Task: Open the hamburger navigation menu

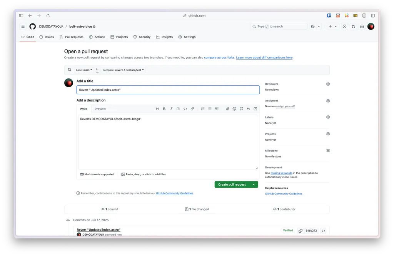Action: point(23,27)
